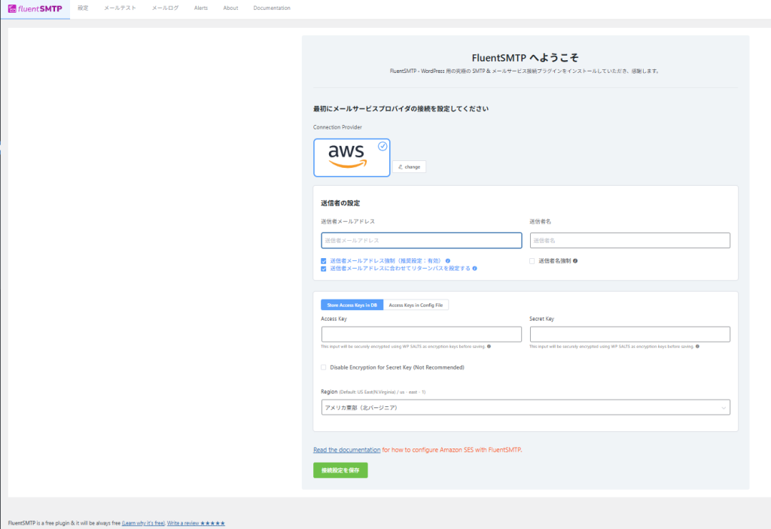Select Store Access Keys in DB
This screenshot has height=529, width=771.
[x=352, y=305]
